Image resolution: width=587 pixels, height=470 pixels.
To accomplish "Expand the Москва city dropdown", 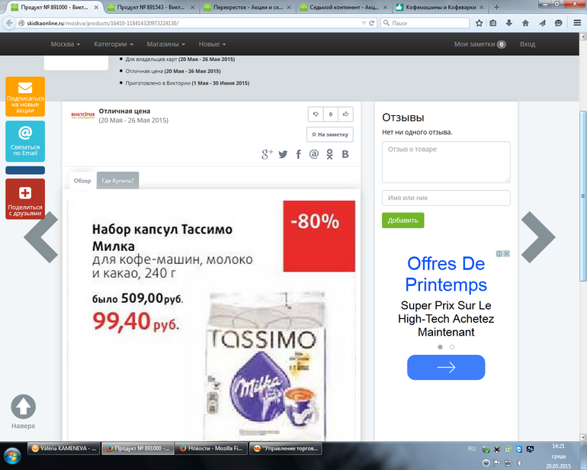I will [66, 44].
